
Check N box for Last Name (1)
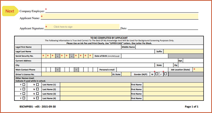pos(37,85)
